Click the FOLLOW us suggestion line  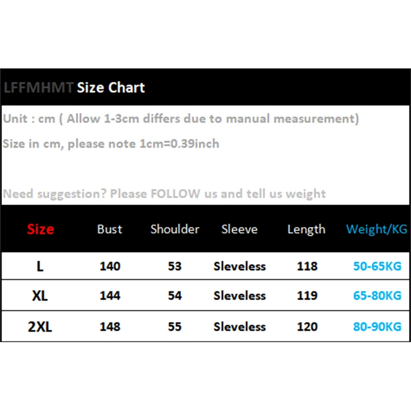[x=164, y=194]
